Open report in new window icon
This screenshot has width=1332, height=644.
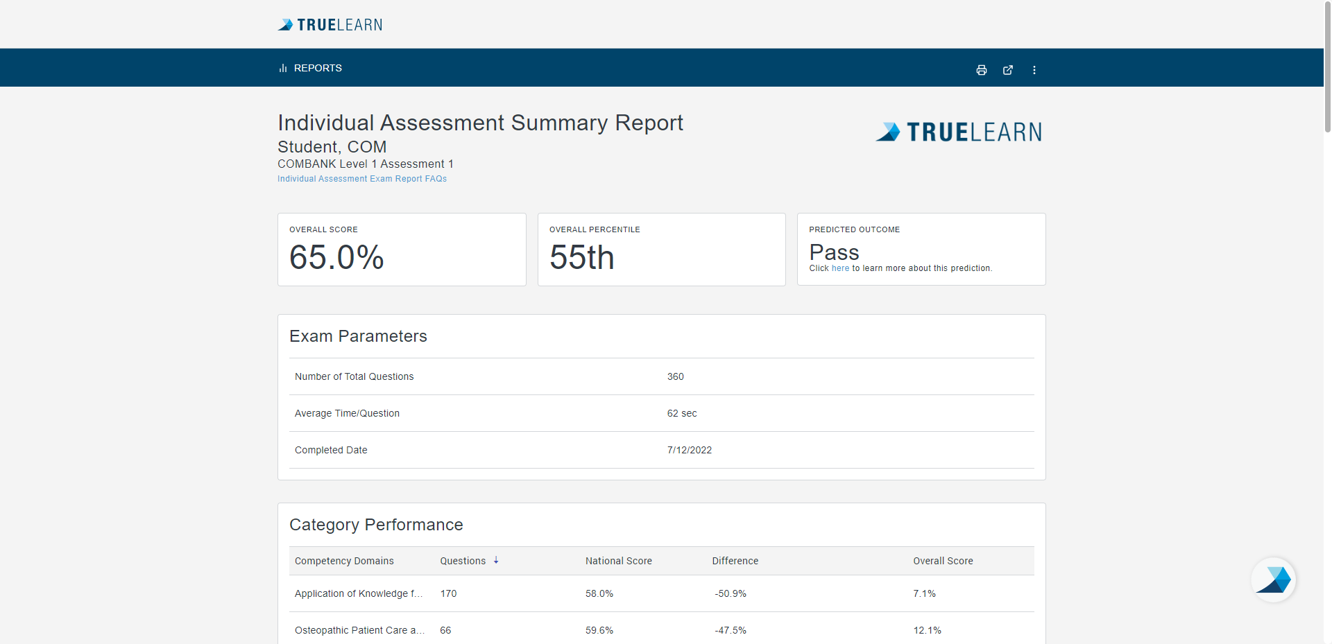click(x=1008, y=70)
